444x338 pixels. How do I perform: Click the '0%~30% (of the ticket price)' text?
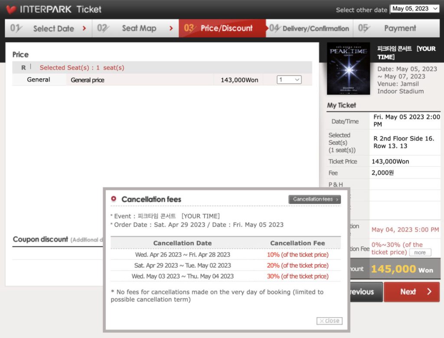click(397, 249)
